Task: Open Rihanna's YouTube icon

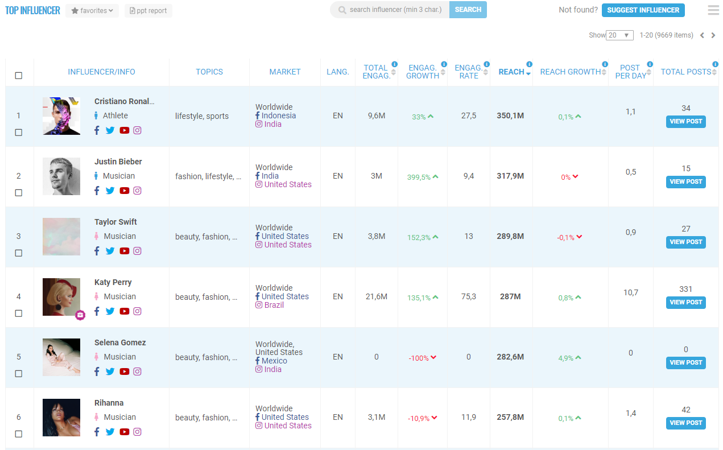Action: tap(125, 432)
